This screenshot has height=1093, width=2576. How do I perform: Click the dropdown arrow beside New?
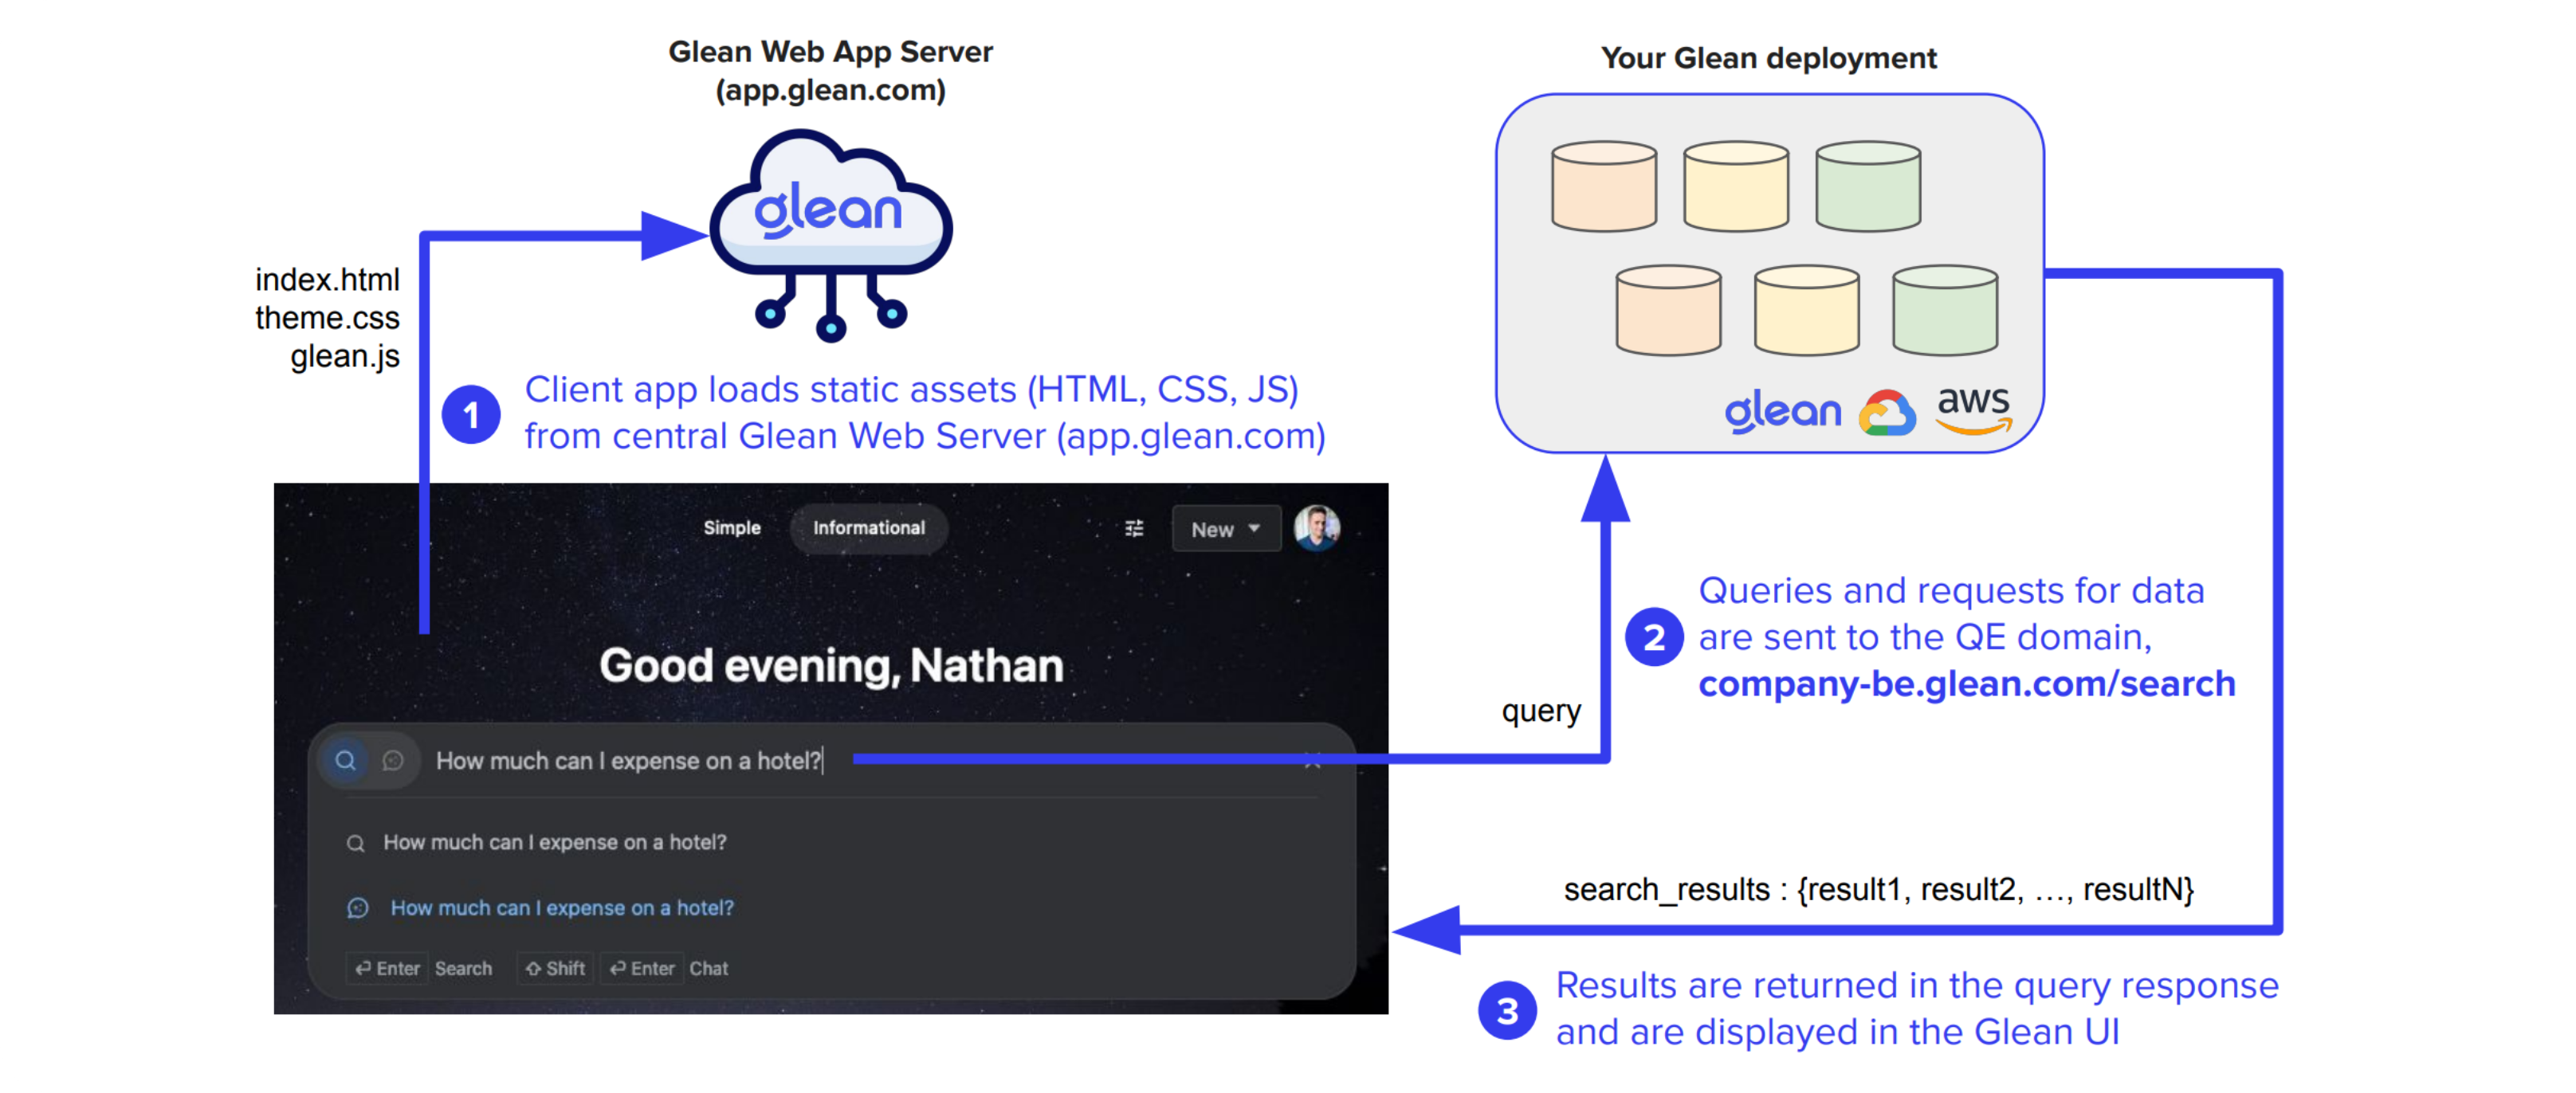[1254, 528]
